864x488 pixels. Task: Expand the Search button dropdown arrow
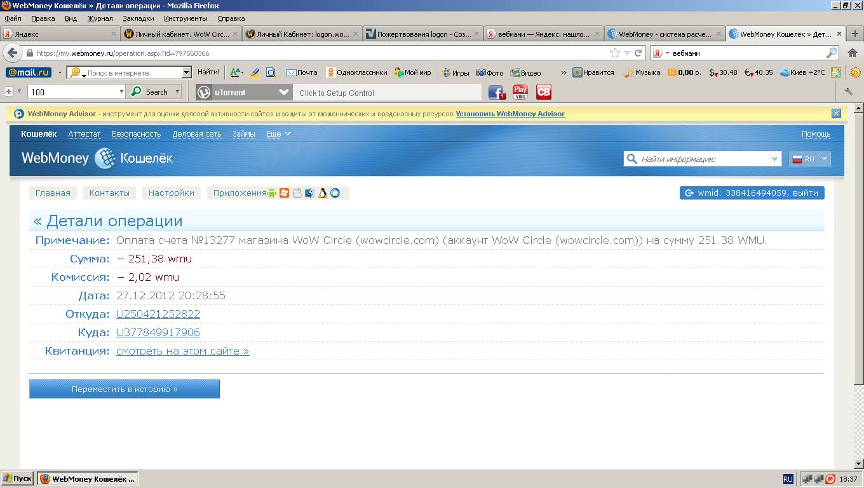click(x=177, y=92)
